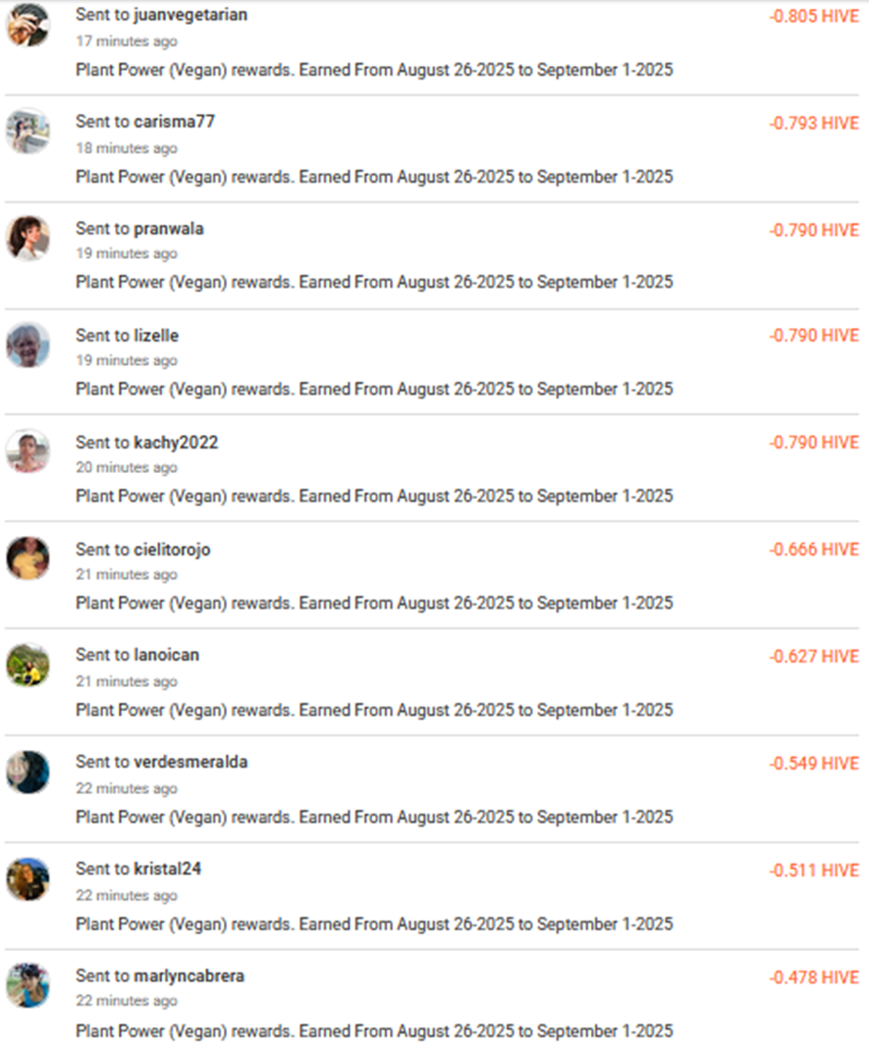Click the '17 minutes ago' timestamp
The image size is (869, 1055).
127,41
